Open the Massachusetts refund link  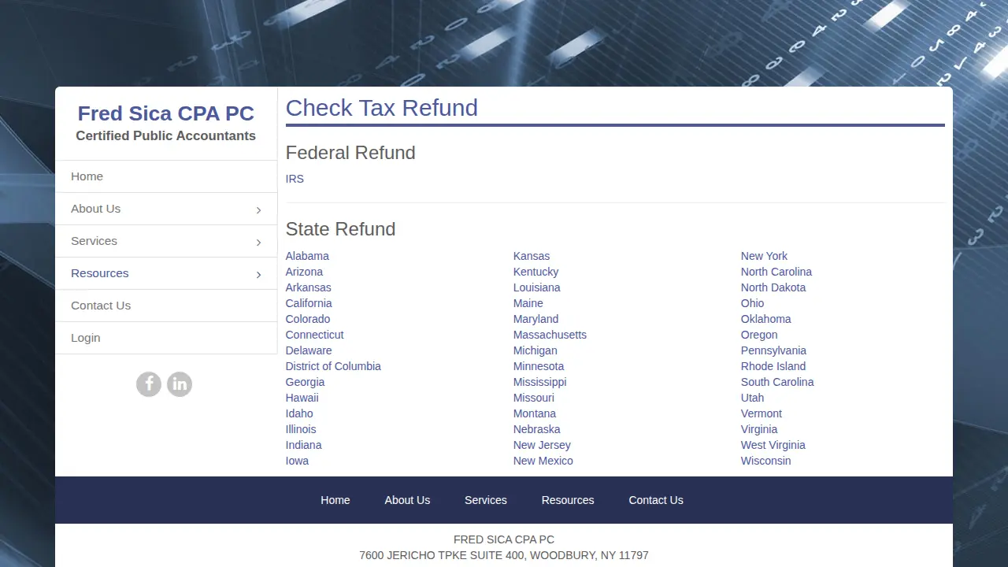(x=550, y=335)
